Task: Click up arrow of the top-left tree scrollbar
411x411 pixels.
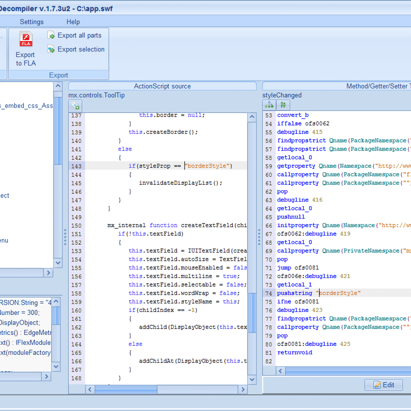Action: 58,86
